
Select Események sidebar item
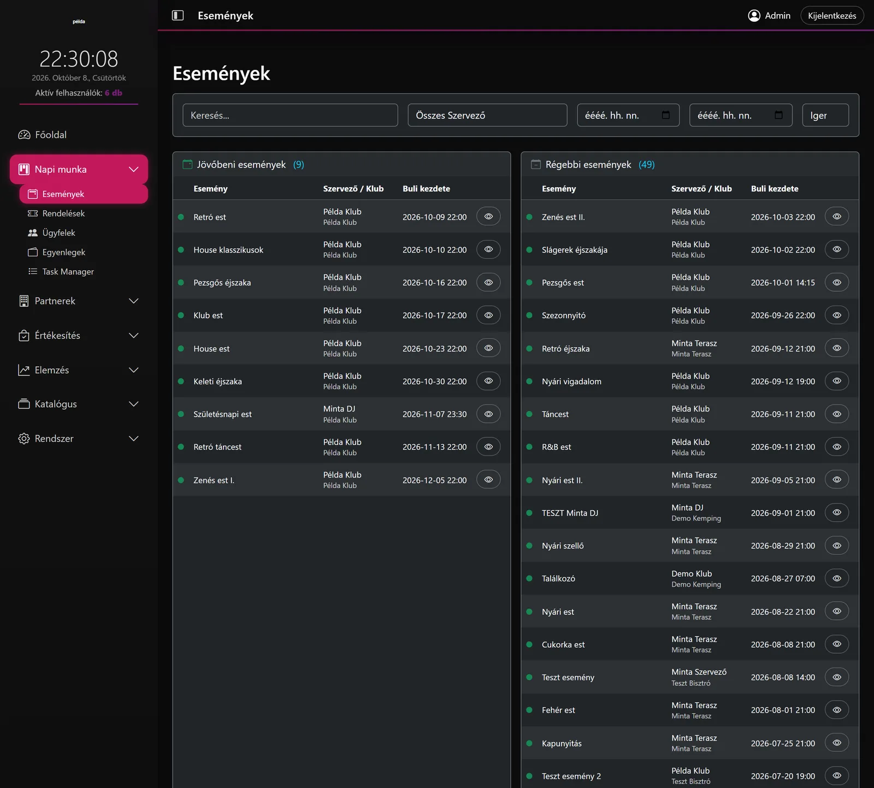coord(84,194)
